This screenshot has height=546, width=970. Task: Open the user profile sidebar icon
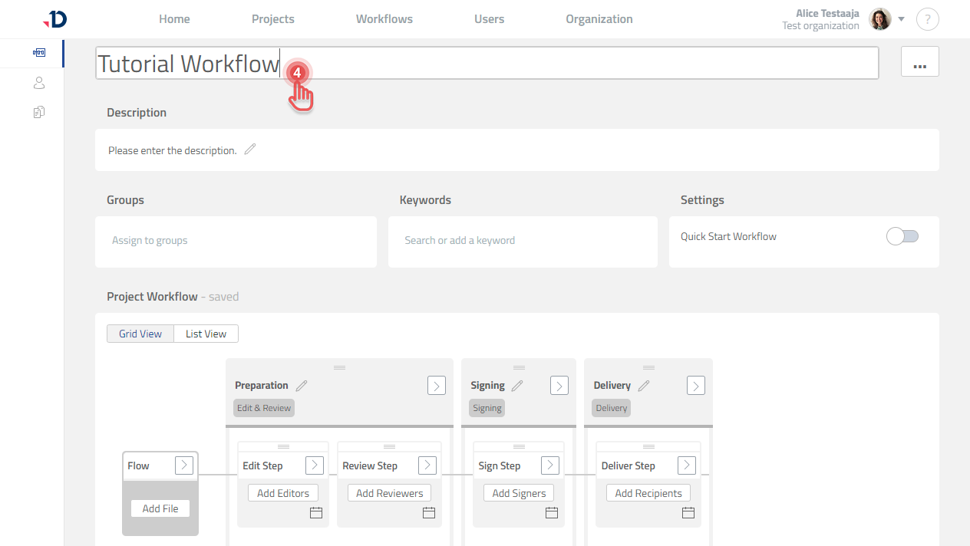pyautogui.click(x=39, y=82)
